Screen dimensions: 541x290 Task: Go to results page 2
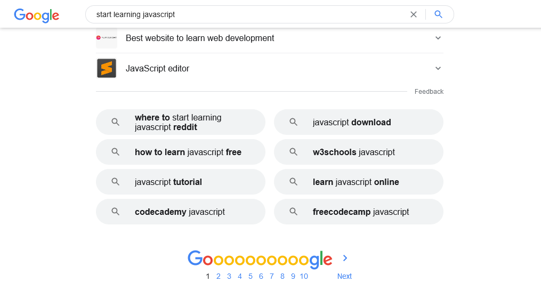[219, 276]
